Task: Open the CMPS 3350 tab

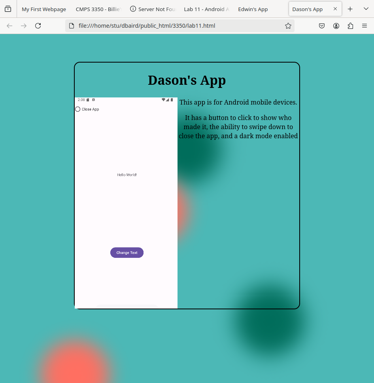Action: point(98,9)
